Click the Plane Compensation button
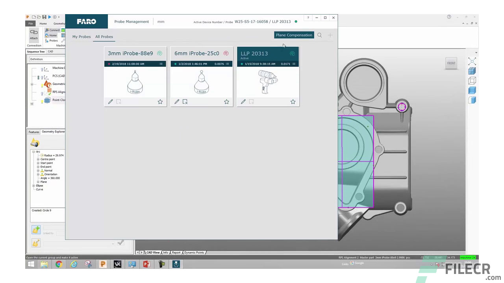This screenshot has height=283, width=504. point(294,35)
